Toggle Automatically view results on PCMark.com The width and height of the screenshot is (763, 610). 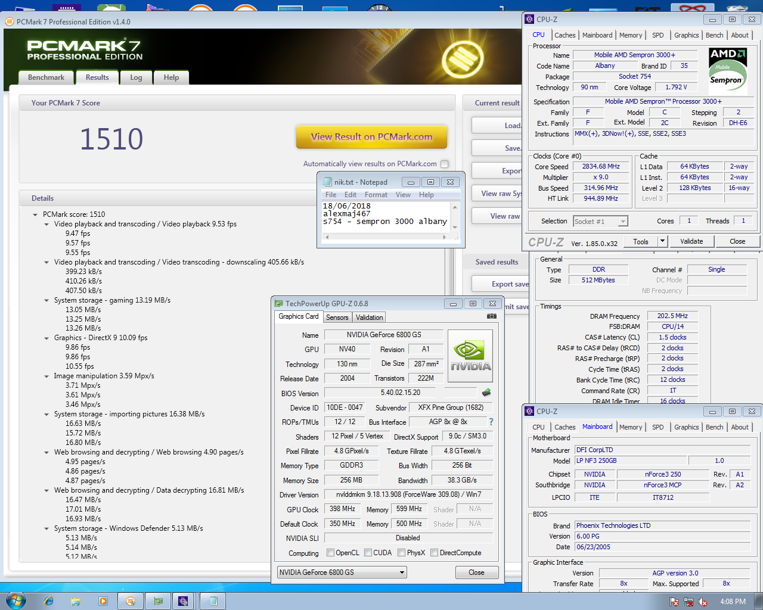pyautogui.click(x=444, y=164)
